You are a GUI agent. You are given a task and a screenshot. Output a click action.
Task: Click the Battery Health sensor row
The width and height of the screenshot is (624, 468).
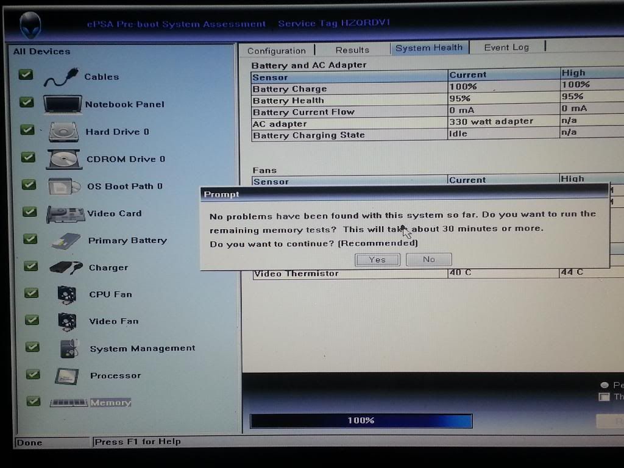pyautogui.click(x=438, y=99)
